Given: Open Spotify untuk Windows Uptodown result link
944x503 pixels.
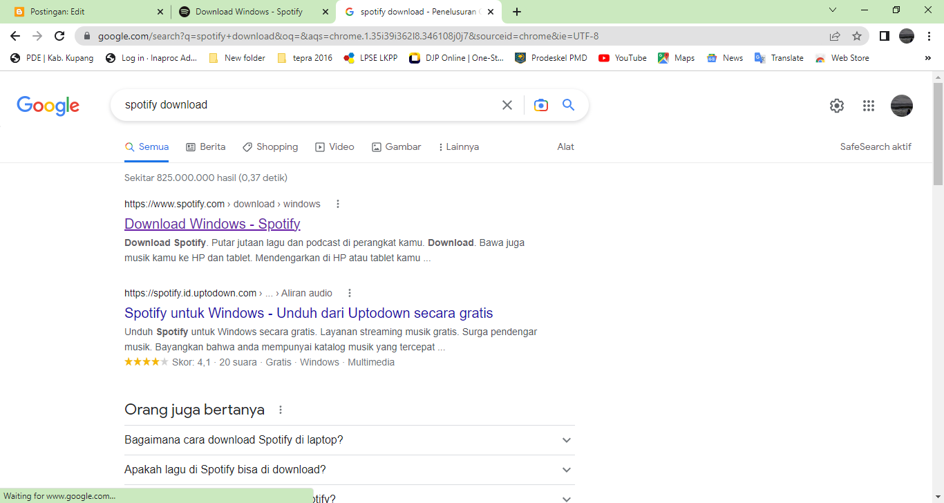Looking at the screenshot, I should (x=309, y=313).
